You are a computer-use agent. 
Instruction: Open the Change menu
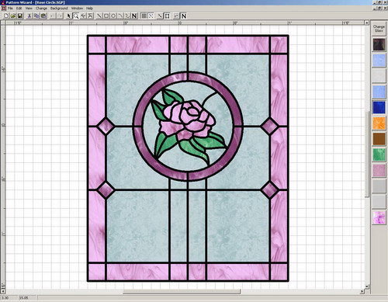[x=41, y=9]
